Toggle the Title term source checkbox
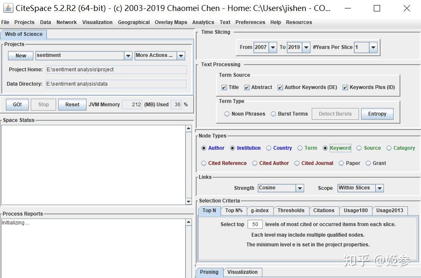 click(224, 87)
